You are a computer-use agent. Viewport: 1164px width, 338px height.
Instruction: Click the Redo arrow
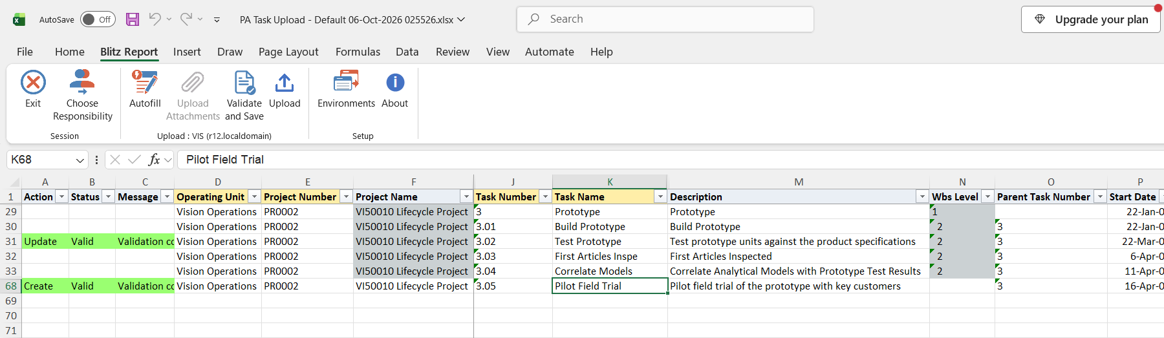pos(186,19)
